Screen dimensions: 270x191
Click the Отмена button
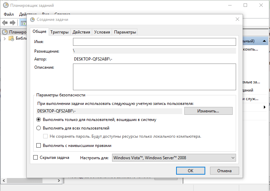click(x=224, y=171)
